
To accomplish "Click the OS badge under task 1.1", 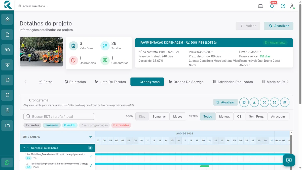I will 28,158.
